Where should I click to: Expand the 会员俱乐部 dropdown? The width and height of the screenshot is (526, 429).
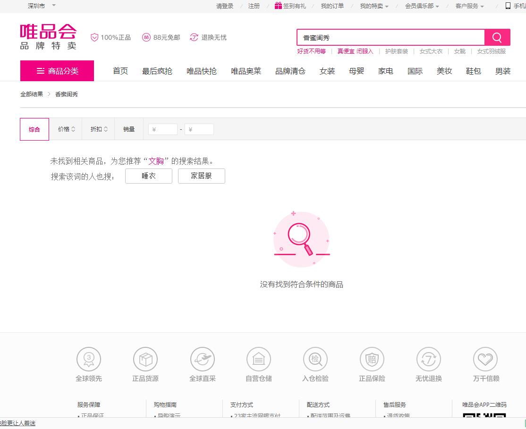tap(422, 6)
